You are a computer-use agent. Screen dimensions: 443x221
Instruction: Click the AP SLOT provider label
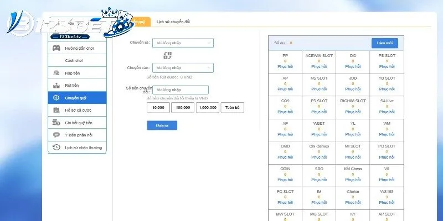(387, 214)
